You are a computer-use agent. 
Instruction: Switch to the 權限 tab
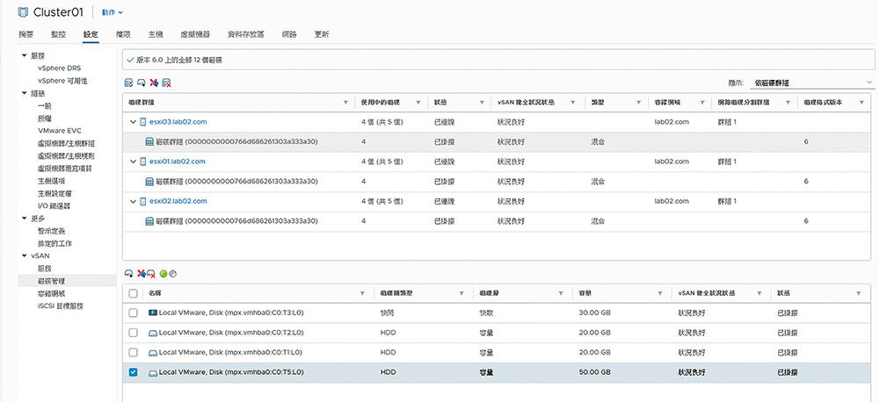tap(123, 34)
